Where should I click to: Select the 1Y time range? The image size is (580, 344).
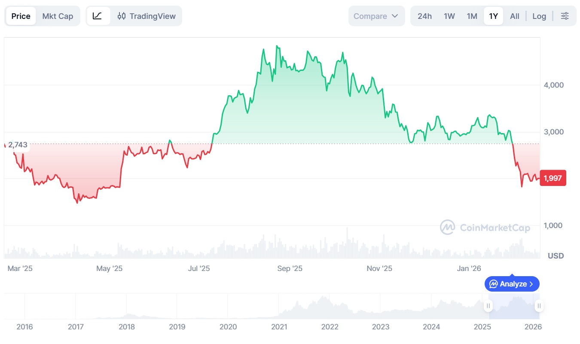(x=493, y=16)
